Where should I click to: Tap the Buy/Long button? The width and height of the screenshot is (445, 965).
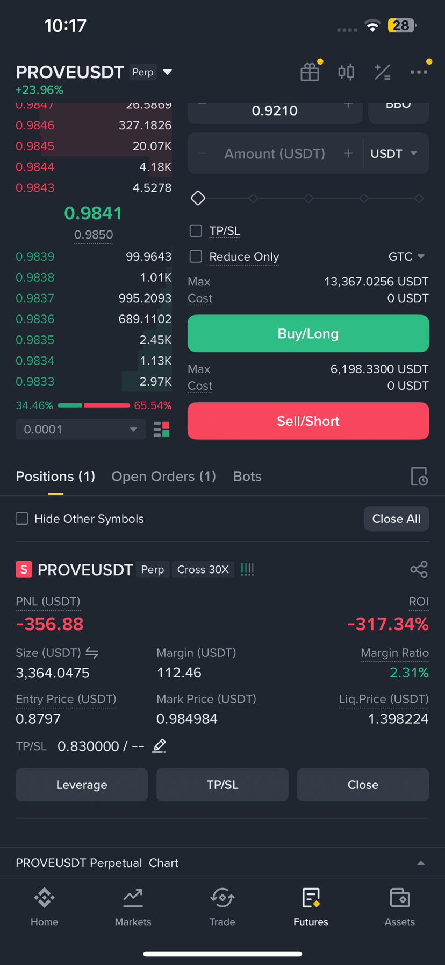pos(308,334)
